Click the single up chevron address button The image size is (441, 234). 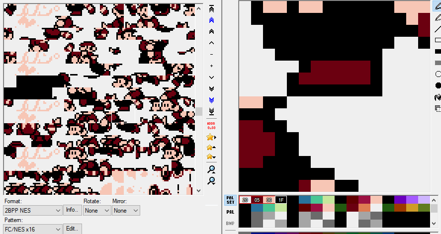coord(211,43)
